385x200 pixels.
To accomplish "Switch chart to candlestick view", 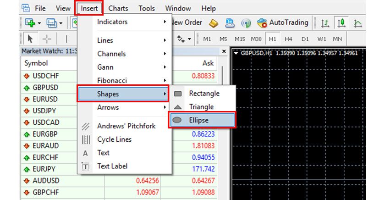I will click(x=342, y=22).
